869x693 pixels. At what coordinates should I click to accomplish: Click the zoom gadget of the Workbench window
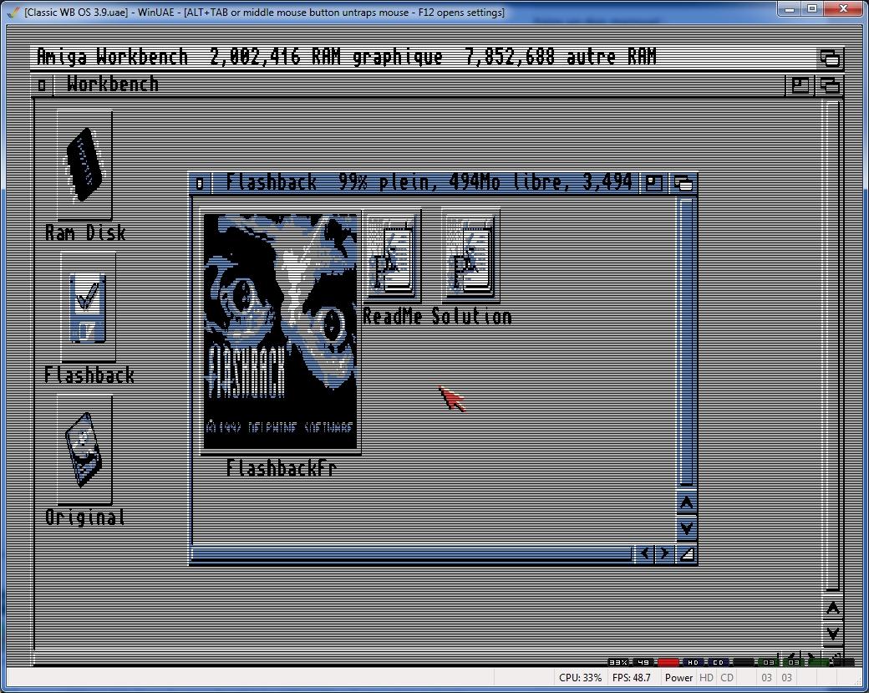pos(800,84)
